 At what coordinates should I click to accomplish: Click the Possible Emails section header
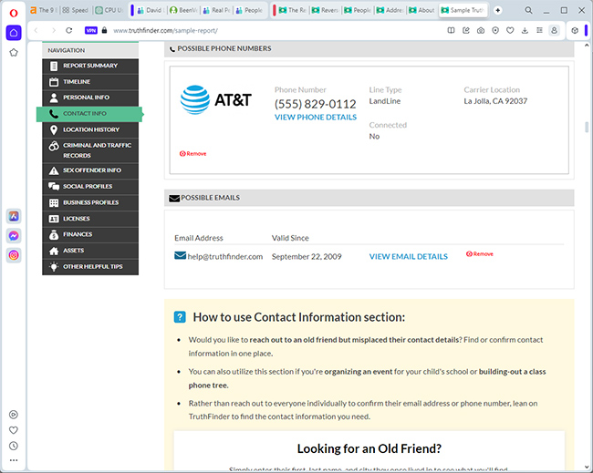point(369,198)
